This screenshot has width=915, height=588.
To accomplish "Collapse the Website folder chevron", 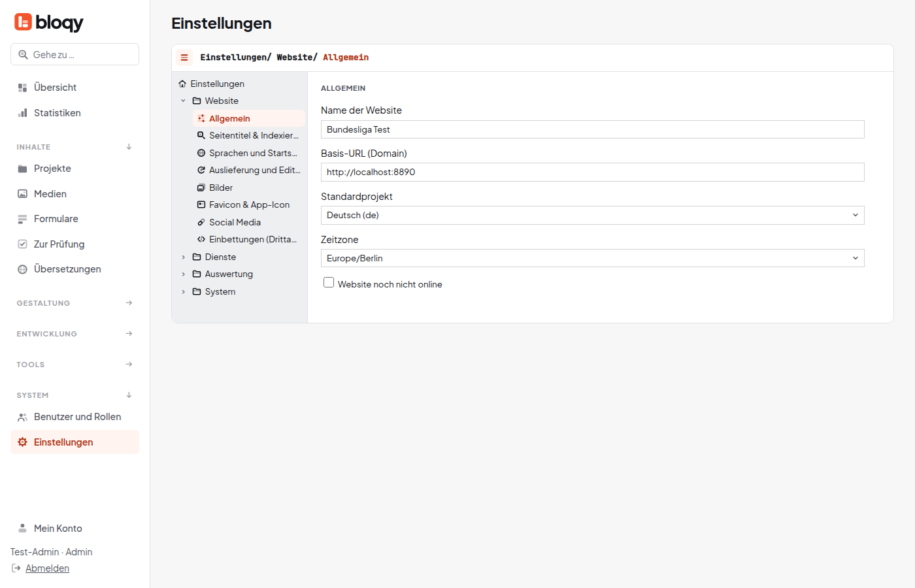I will pos(183,101).
